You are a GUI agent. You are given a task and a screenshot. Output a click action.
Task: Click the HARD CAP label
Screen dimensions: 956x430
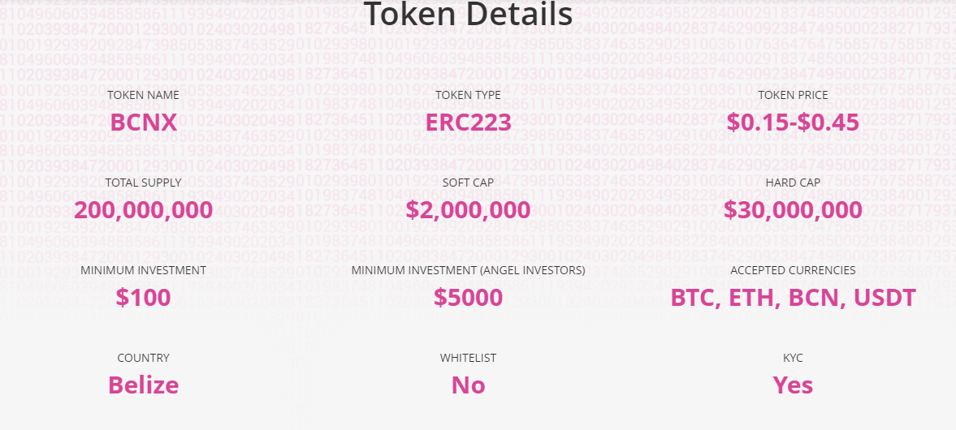[x=793, y=183]
